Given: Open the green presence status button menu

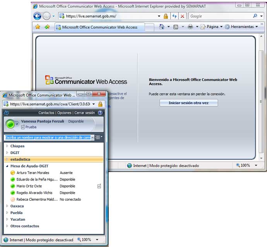Looking at the screenshot, I should 11,124.
